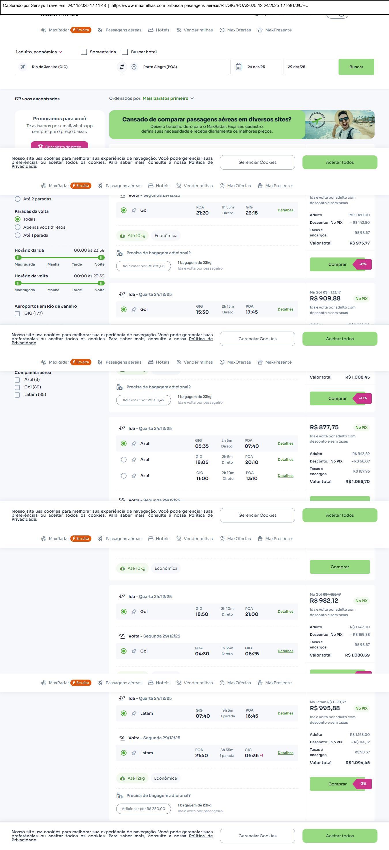Screen dimensions: 389x850
Task: Enable the Somente ida checkbox
Action: (84, 52)
